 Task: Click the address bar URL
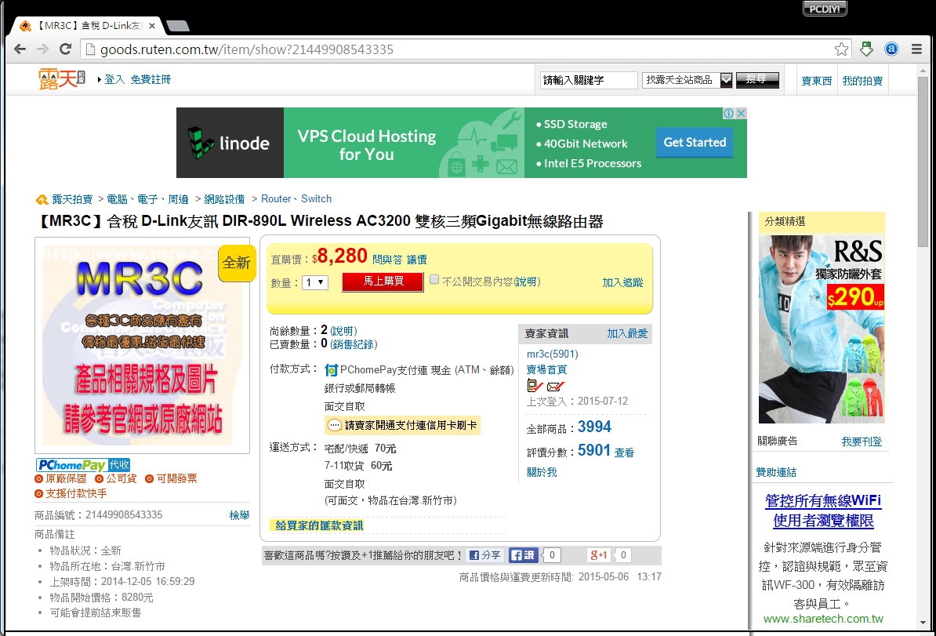246,49
